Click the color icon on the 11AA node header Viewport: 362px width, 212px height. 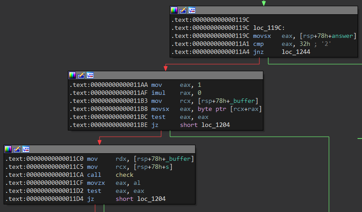point(72,75)
